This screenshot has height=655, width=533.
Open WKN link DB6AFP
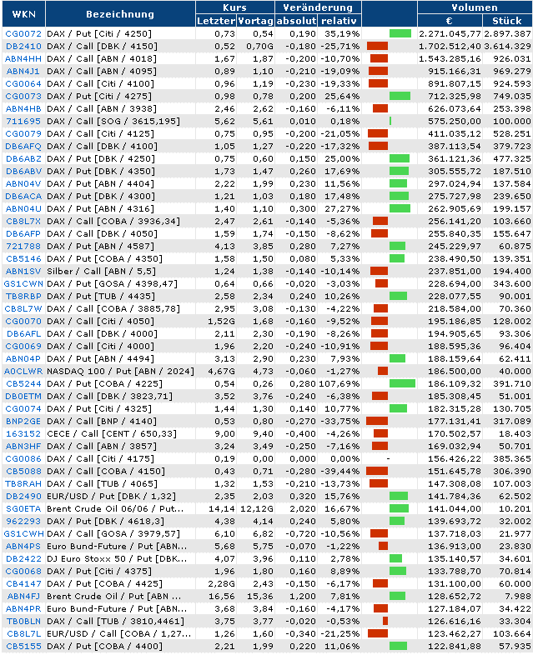(23, 234)
